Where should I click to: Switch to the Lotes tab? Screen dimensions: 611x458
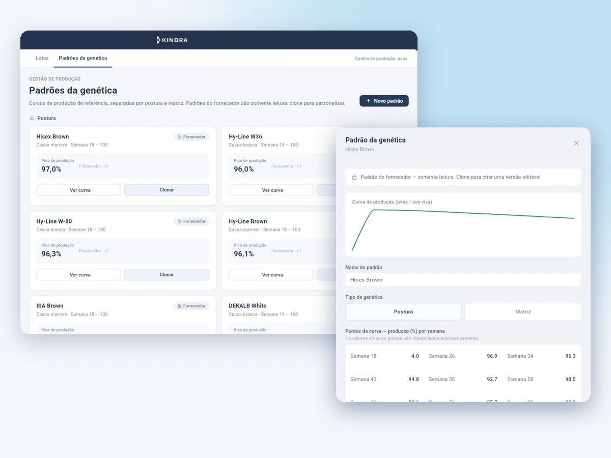tap(42, 58)
